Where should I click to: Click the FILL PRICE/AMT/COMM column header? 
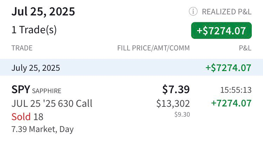coord(154,48)
